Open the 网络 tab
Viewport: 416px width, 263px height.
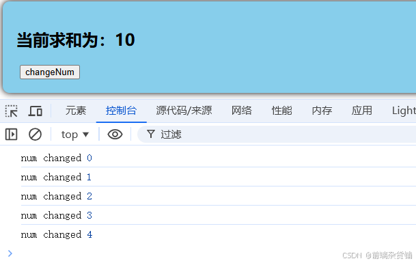click(241, 111)
